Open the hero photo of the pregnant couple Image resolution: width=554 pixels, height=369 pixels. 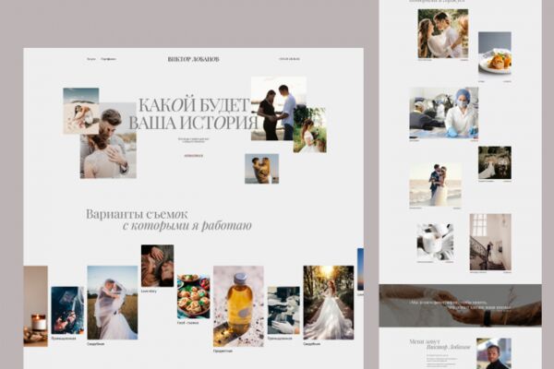[x=272, y=109]
